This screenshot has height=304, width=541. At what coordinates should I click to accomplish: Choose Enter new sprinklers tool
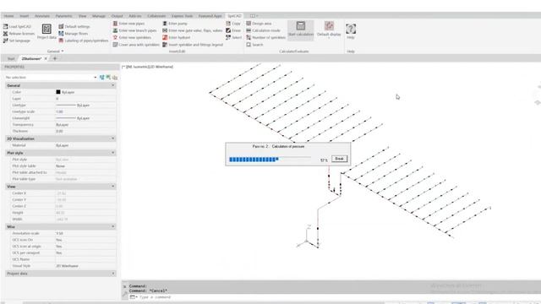pyautogui.click(x=132, y=37)
